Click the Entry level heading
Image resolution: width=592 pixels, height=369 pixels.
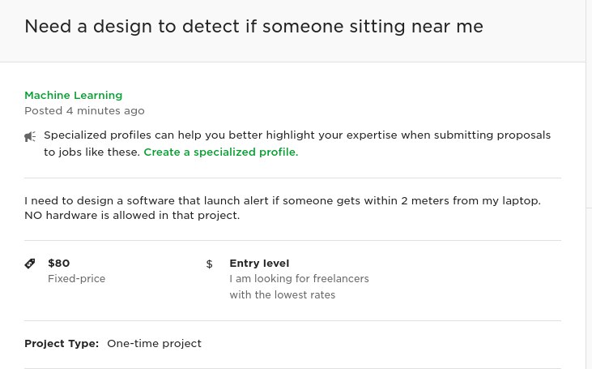point(259,263)
